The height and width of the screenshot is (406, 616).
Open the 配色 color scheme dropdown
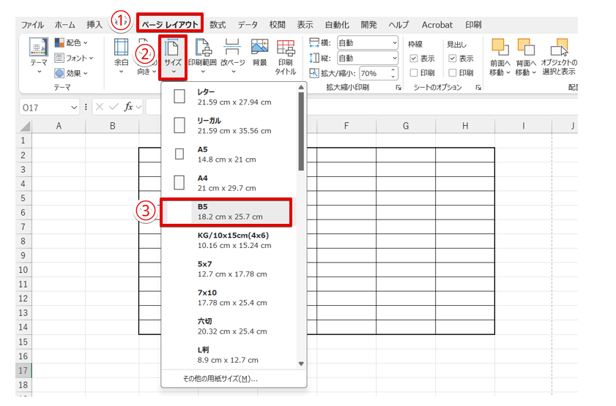pyautogui.click(x=71, y=42)
